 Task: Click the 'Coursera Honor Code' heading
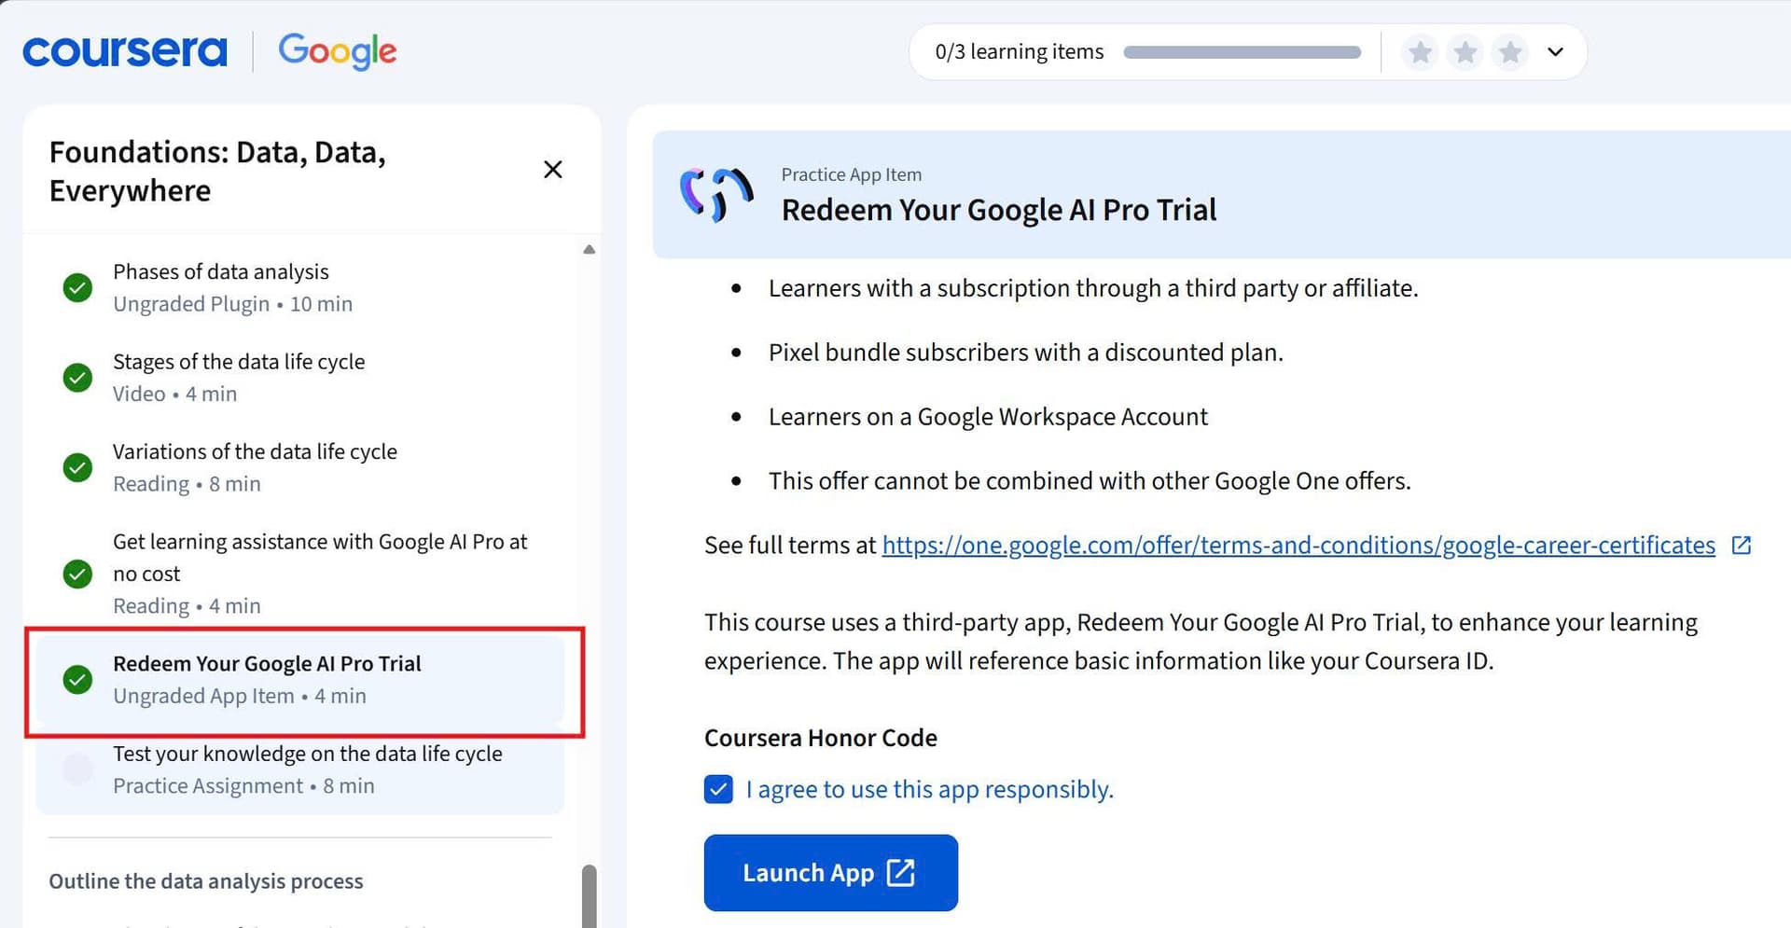click(821, 738)
